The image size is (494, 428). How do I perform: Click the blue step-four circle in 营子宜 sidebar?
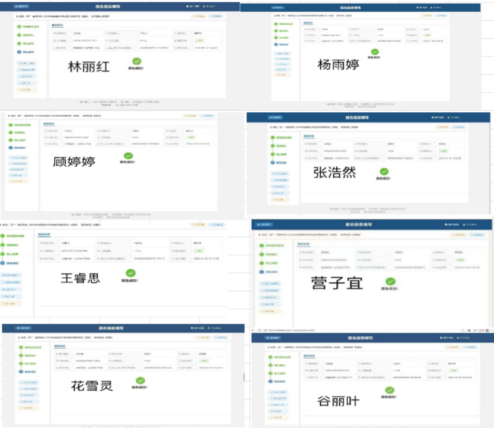coord(261,271)
